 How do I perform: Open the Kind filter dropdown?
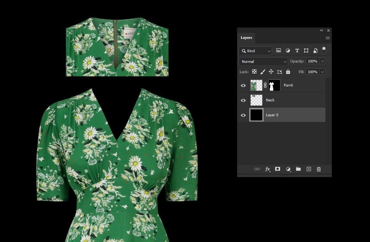pos(255,50)
